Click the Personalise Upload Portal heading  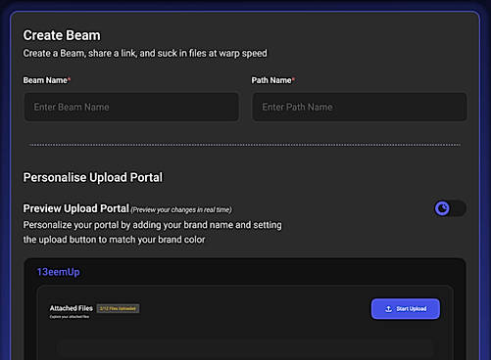[x=93, y=177]
